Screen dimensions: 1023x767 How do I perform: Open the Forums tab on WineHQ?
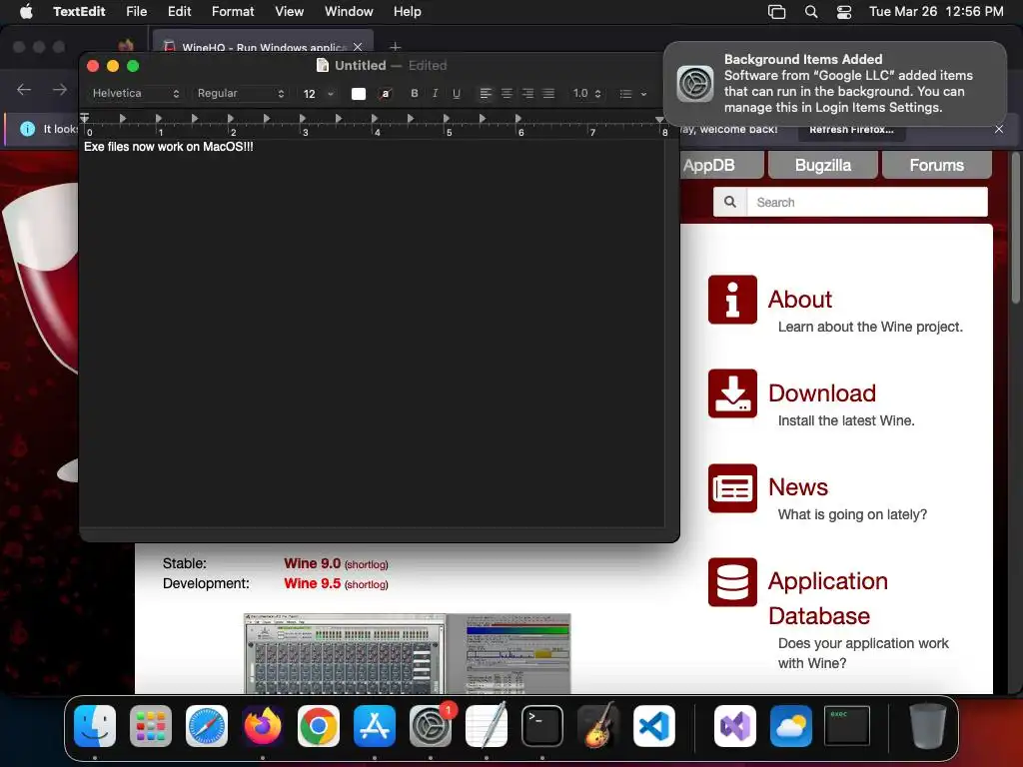pos(937,165)
